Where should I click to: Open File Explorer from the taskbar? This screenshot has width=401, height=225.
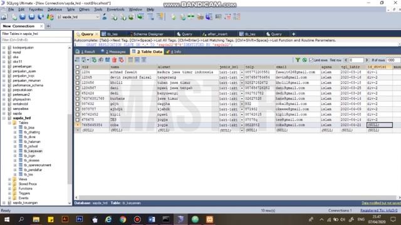pos(36,219)
